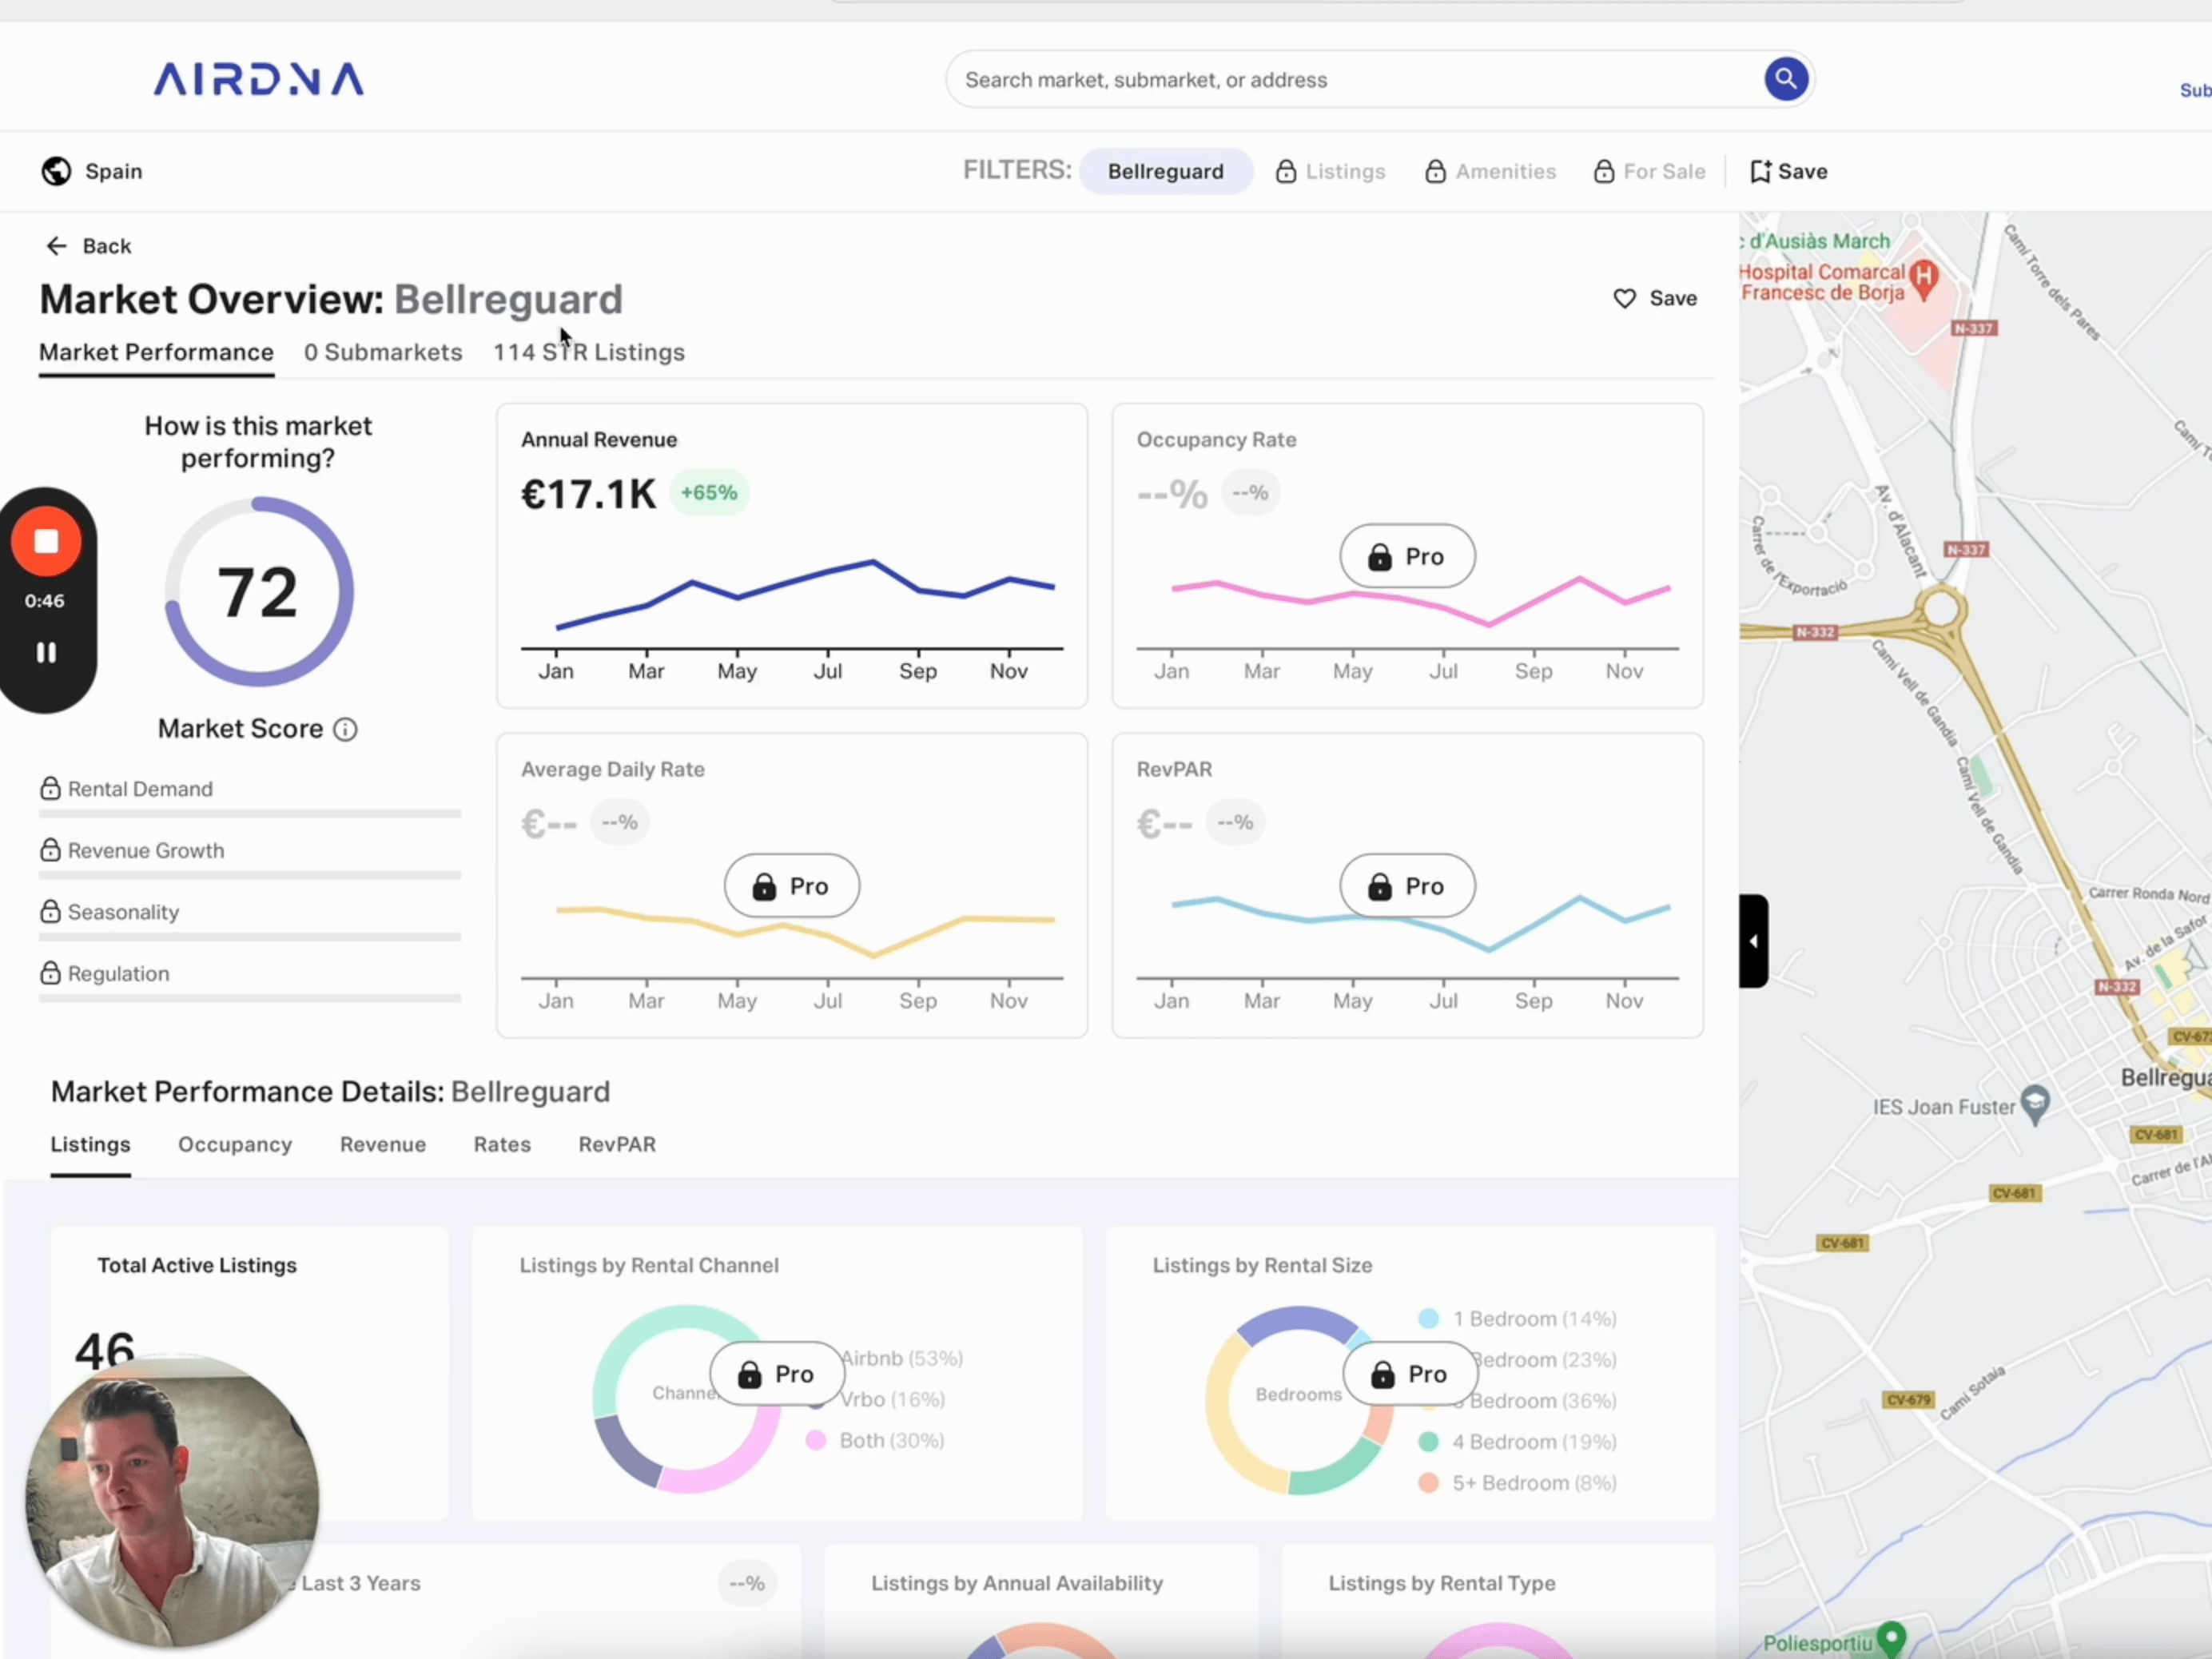Pause the recording timer

pos(46,653)
